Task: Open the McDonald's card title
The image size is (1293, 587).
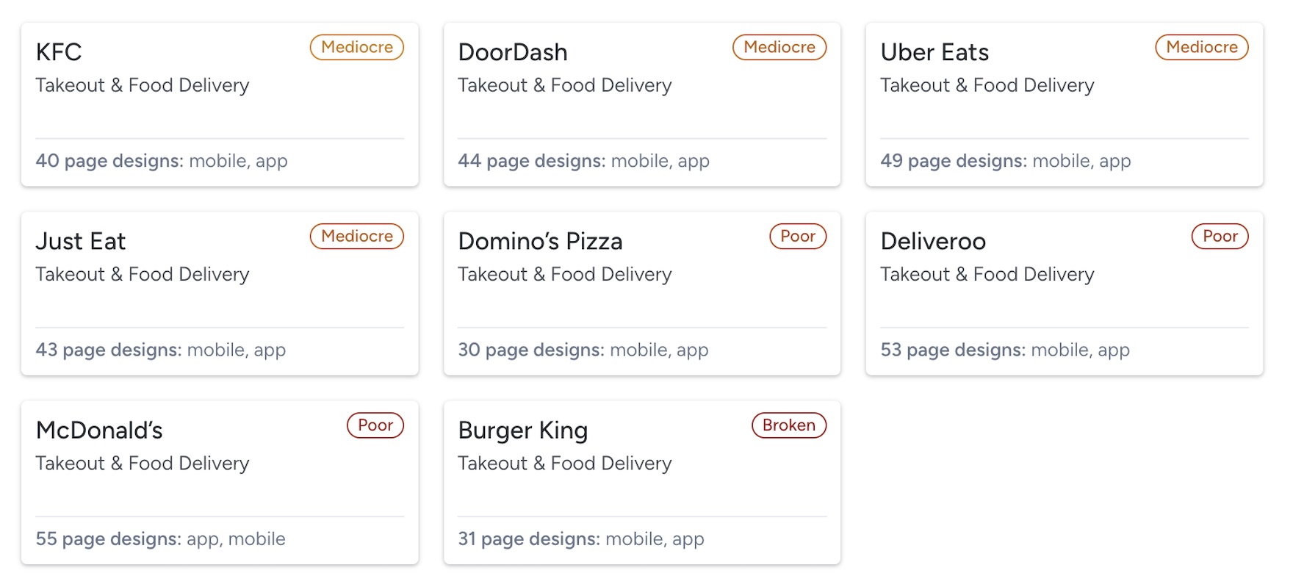Action: tap(99, 430)
